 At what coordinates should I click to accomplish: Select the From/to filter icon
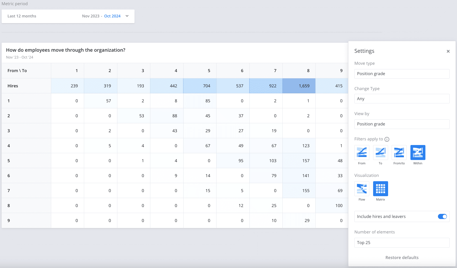(x=399, y=153)
